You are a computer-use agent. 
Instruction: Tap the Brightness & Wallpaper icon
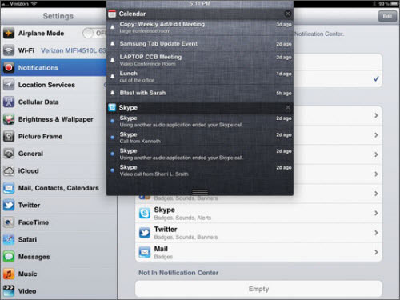9,119
